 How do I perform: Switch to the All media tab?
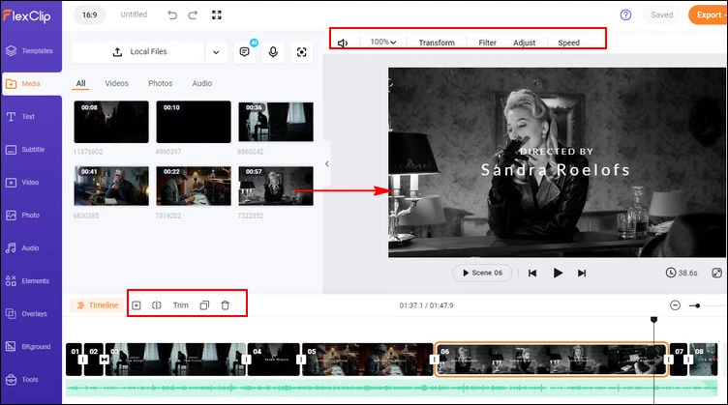coord(80,83)
